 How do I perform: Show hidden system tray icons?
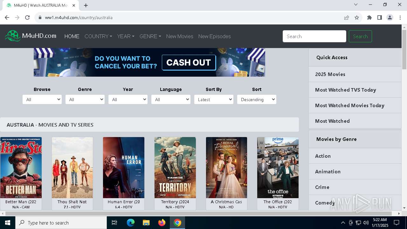pos(343,223)
